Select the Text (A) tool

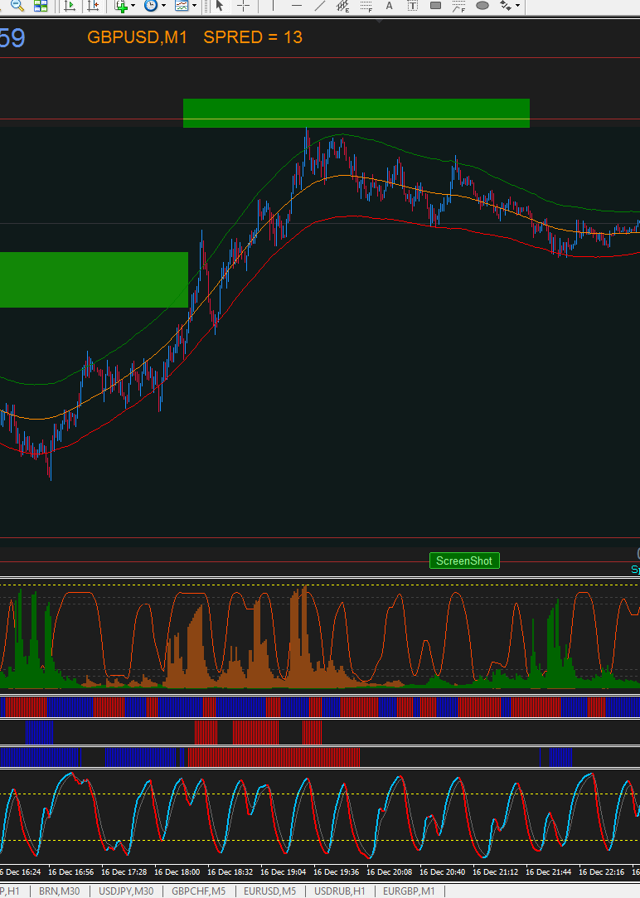[390, 6]
